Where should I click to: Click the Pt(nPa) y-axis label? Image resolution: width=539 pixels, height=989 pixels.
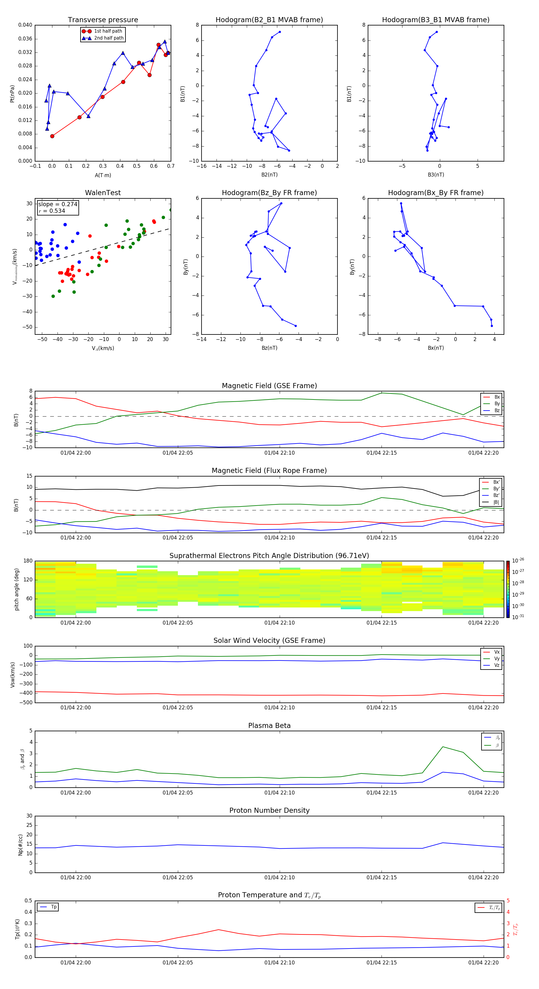(x=12, y=94)
